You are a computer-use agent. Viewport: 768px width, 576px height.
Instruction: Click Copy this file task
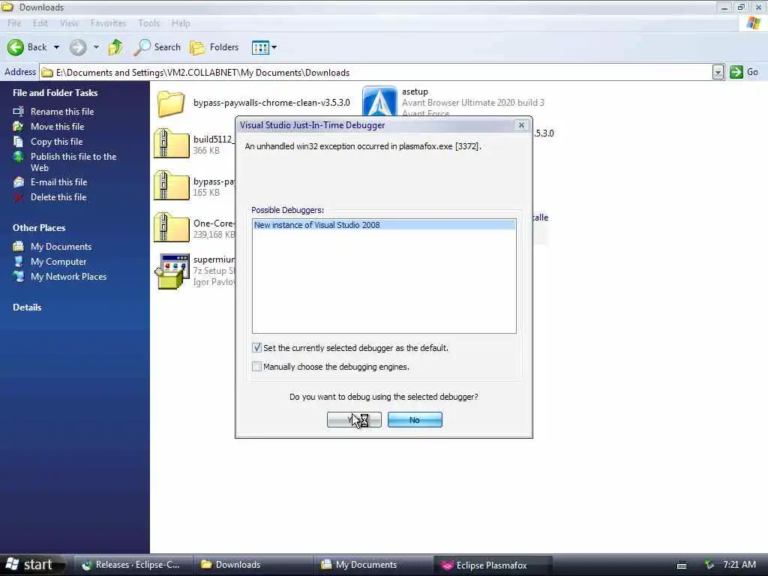(57, 142)
